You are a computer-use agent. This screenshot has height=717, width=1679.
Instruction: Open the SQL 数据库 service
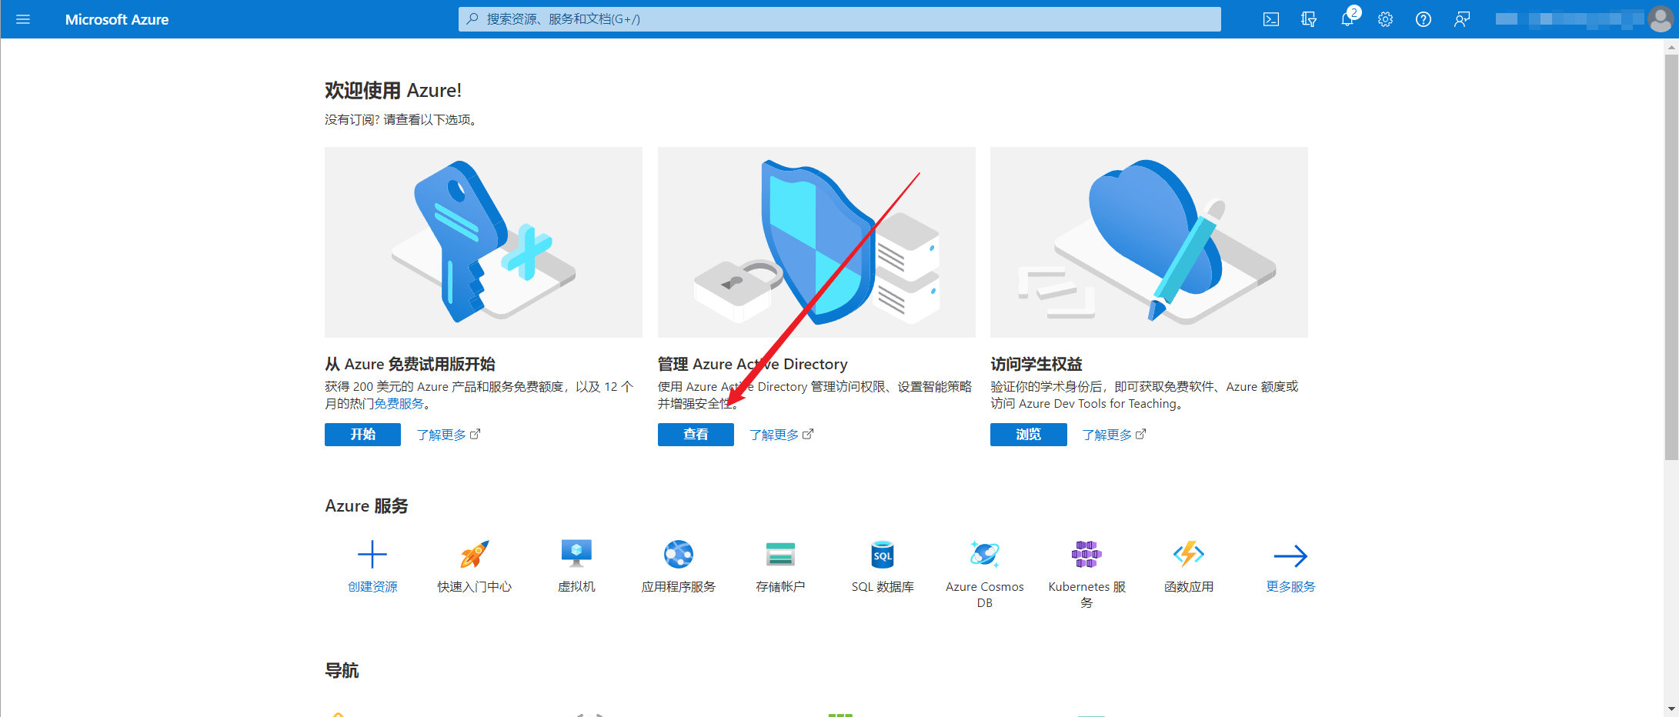coord(883,555)
